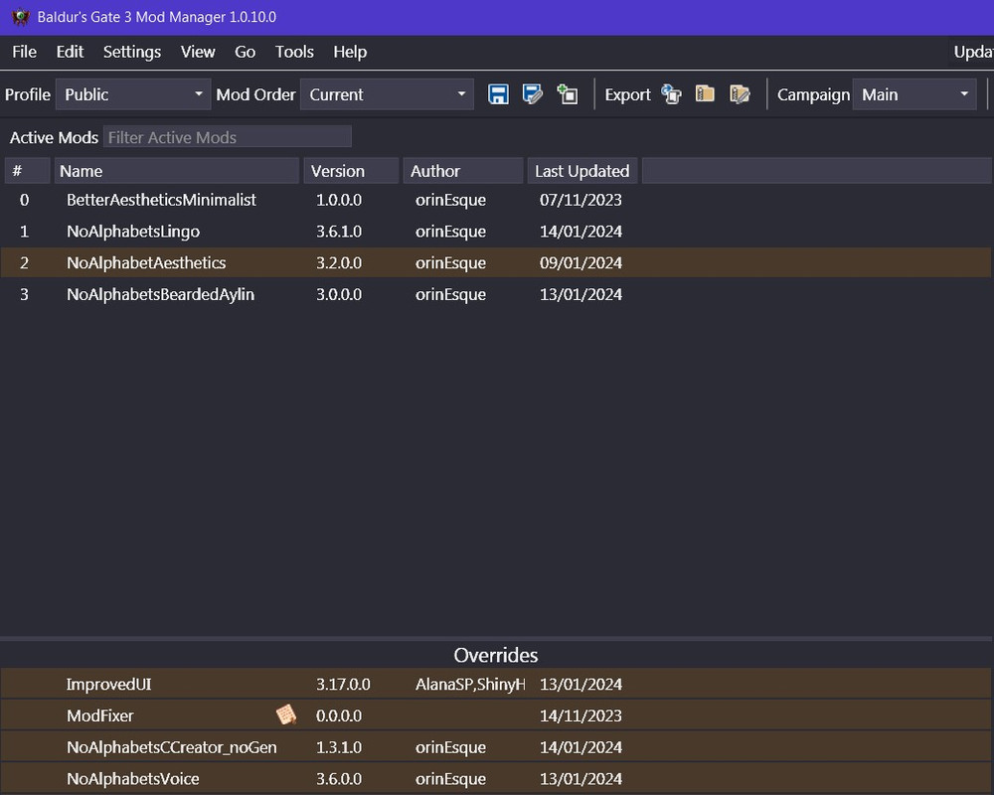
Task: Click the date 07/11/2023
Action: point(580,200)
